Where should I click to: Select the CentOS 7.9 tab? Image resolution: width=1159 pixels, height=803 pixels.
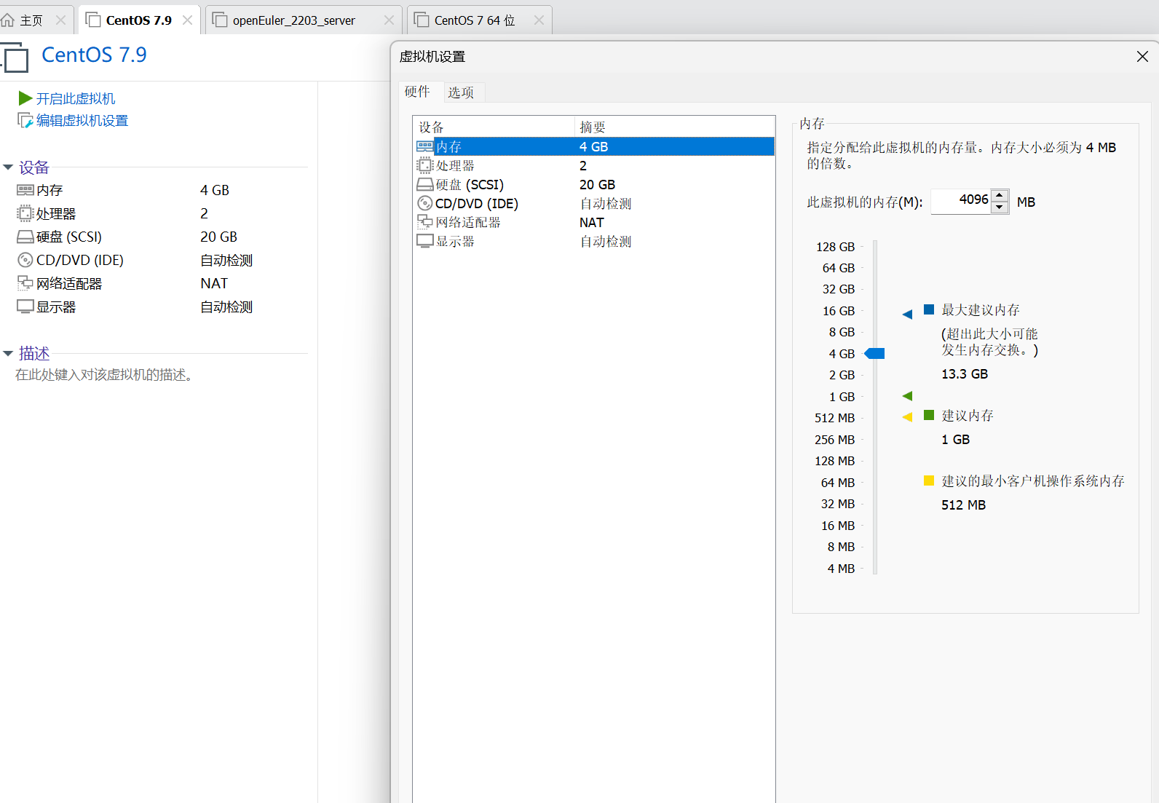click(x=139, y=20)
